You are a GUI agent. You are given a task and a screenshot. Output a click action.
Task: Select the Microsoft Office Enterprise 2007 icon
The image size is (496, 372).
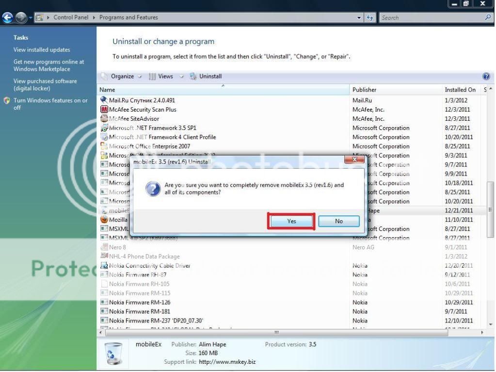[104, 146]
